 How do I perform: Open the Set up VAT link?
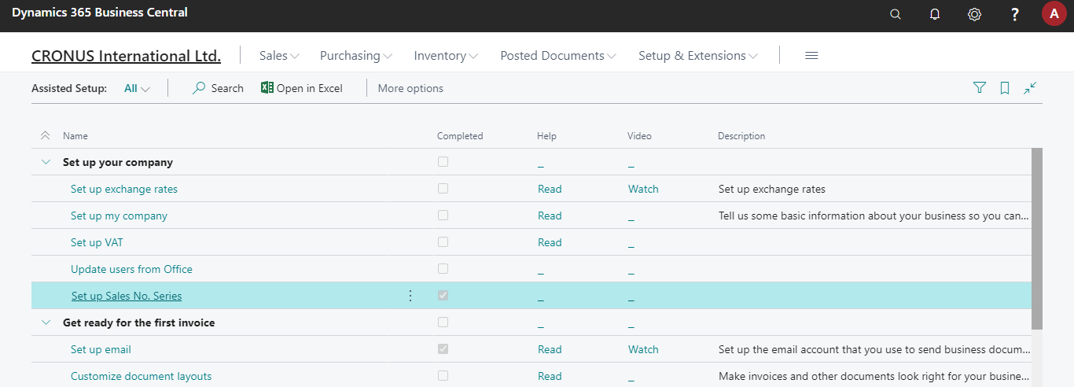(97, 242)
